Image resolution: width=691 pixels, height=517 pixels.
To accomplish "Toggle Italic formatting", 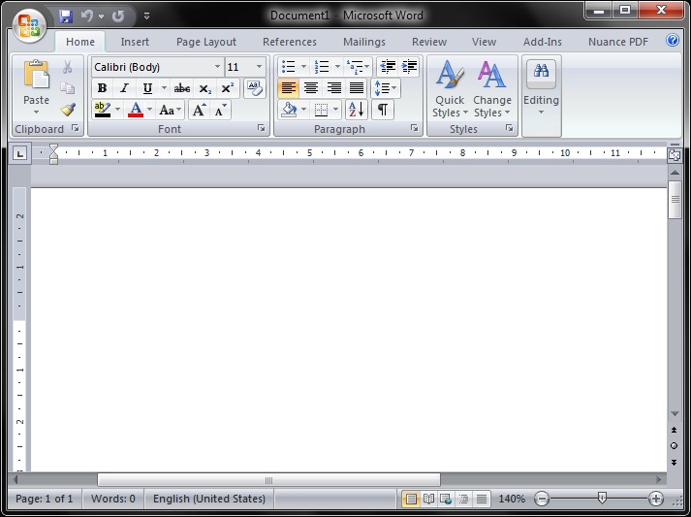I will click(125, 88).
